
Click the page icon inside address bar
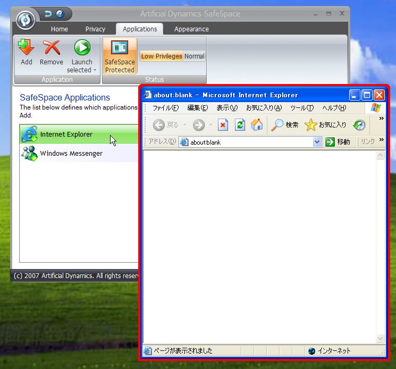(x=184, y=142)
